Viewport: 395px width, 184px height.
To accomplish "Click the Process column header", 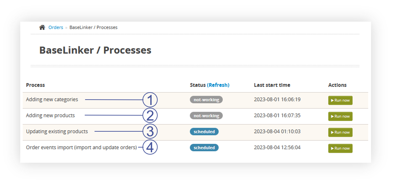I will click(x=35, y=85).
